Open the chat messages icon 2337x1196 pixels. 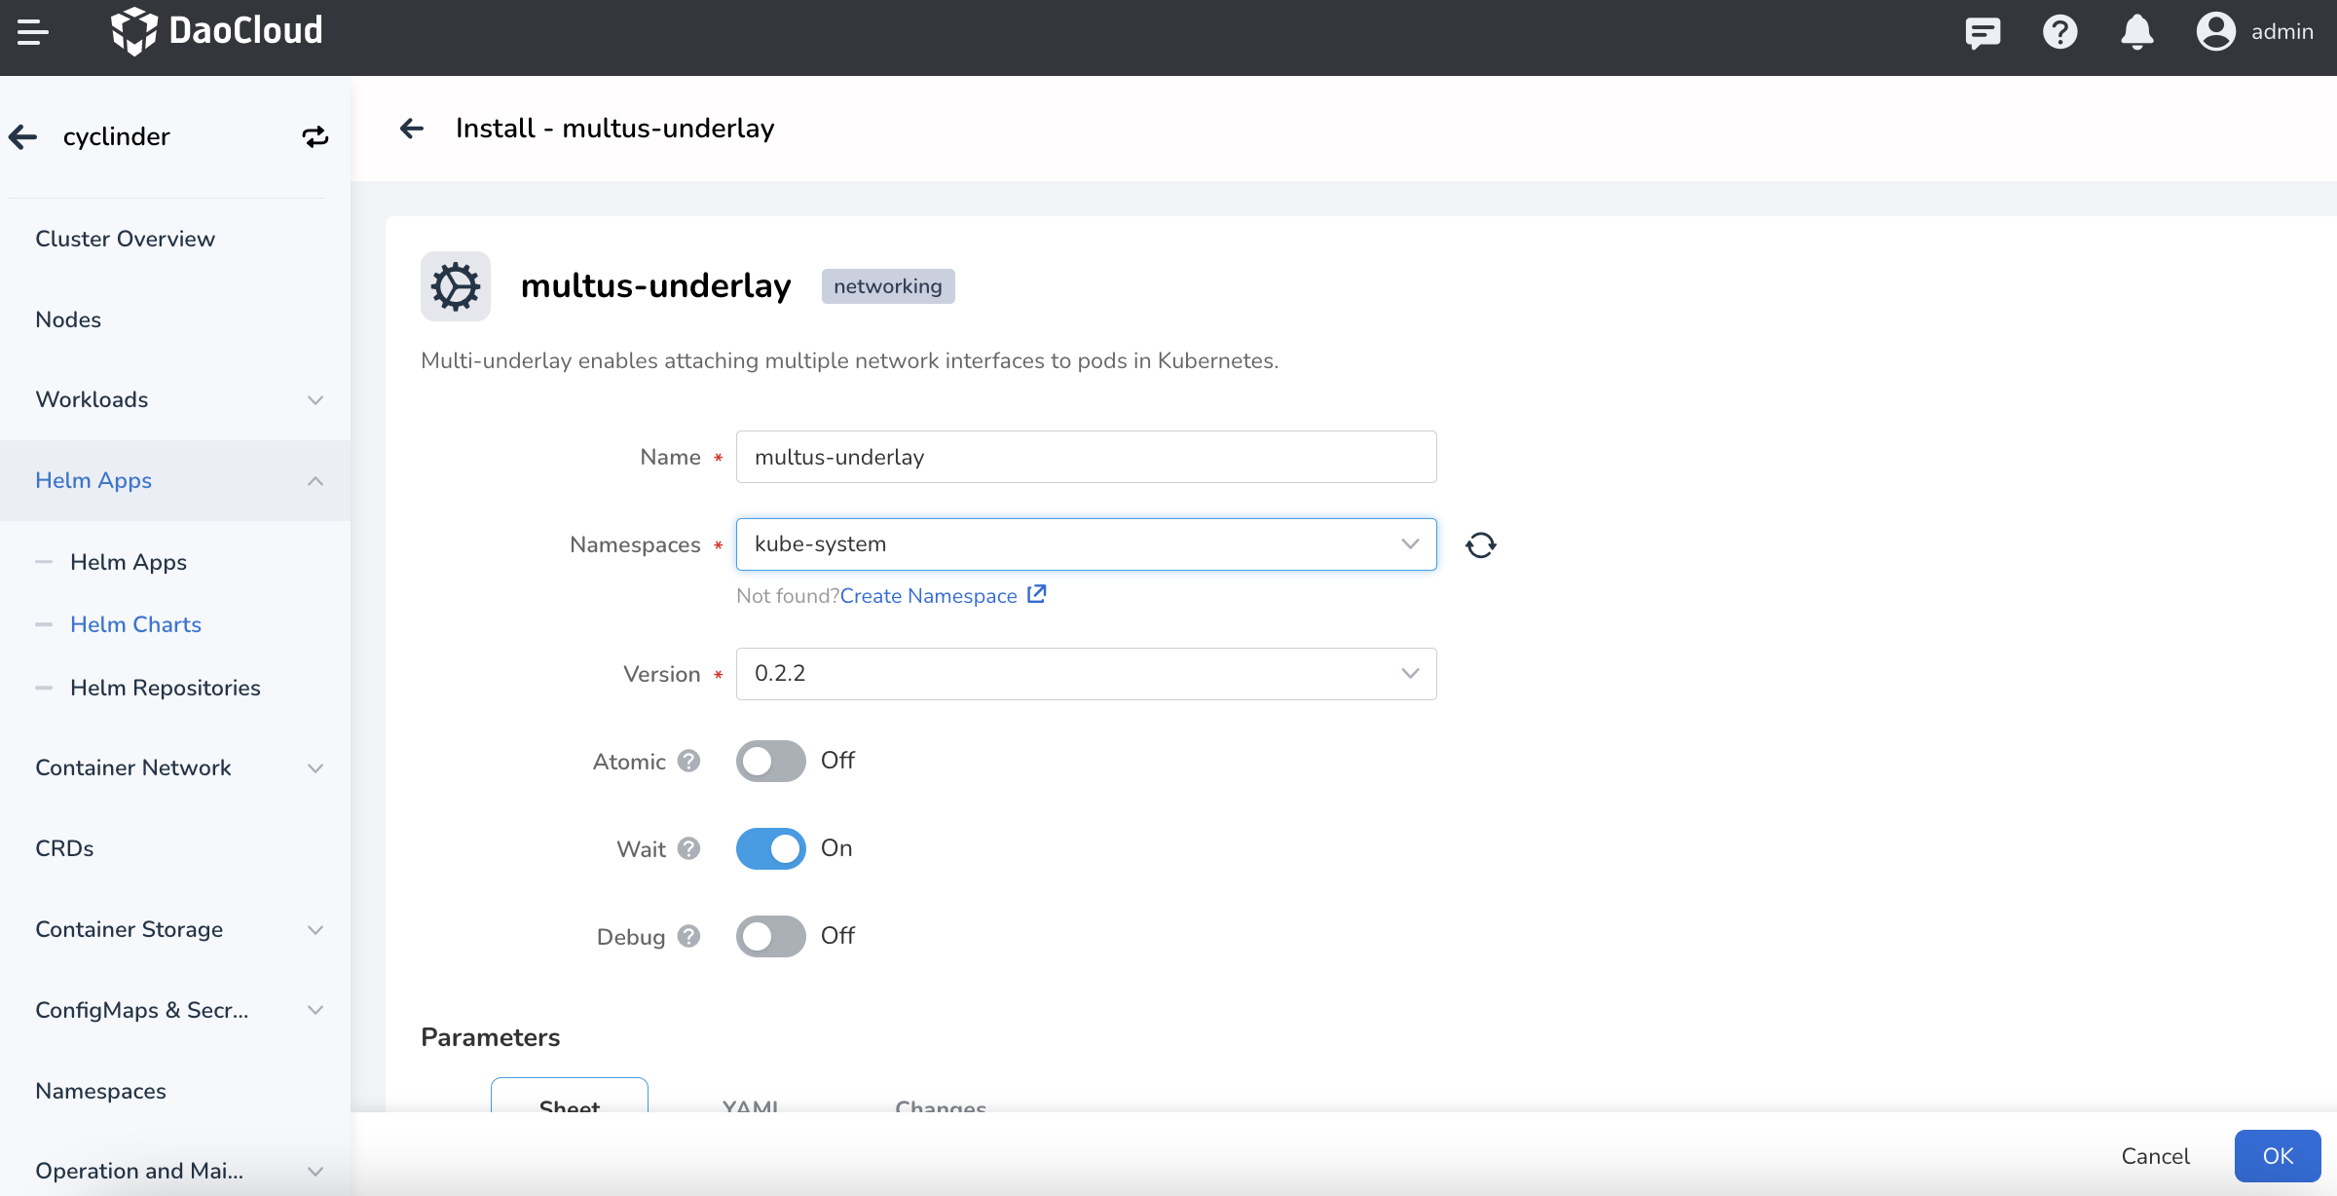point(1983,32)
